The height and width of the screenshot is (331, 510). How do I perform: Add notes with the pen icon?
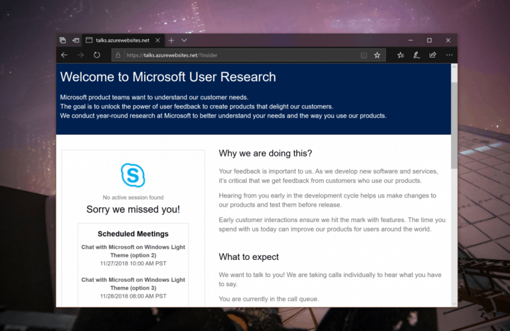[416, 55]
